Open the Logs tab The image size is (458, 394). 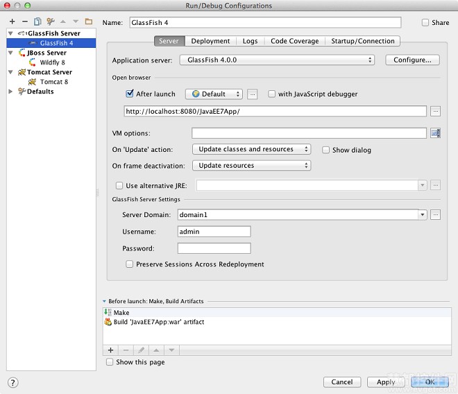tap(250, 41)
